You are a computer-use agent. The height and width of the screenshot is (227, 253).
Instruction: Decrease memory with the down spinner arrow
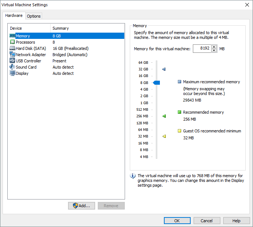click(x=214, y=51)
